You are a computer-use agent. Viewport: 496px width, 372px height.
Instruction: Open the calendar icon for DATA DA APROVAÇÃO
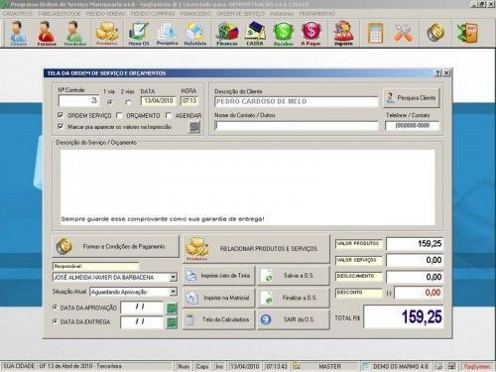[172, 309]
